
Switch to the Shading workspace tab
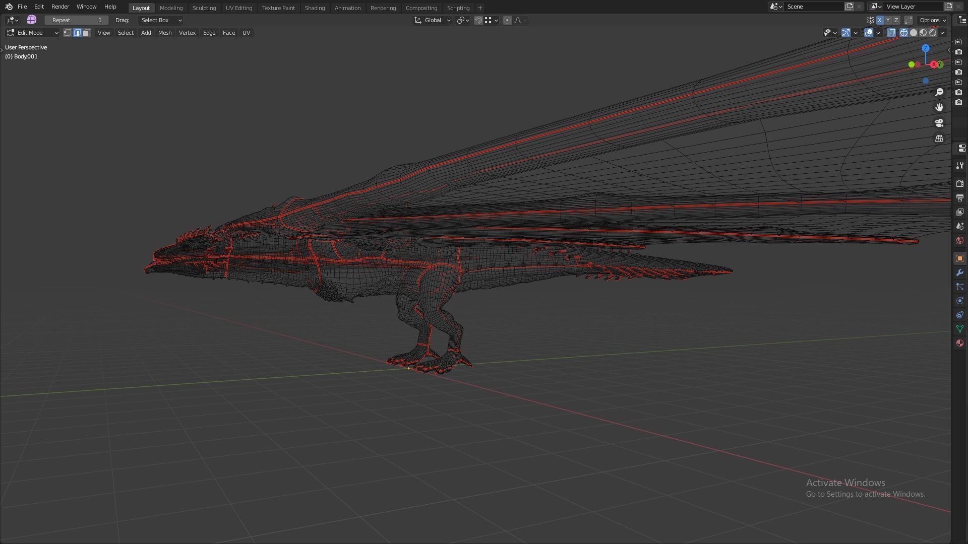pyautogui.click(x=315, y=8)
